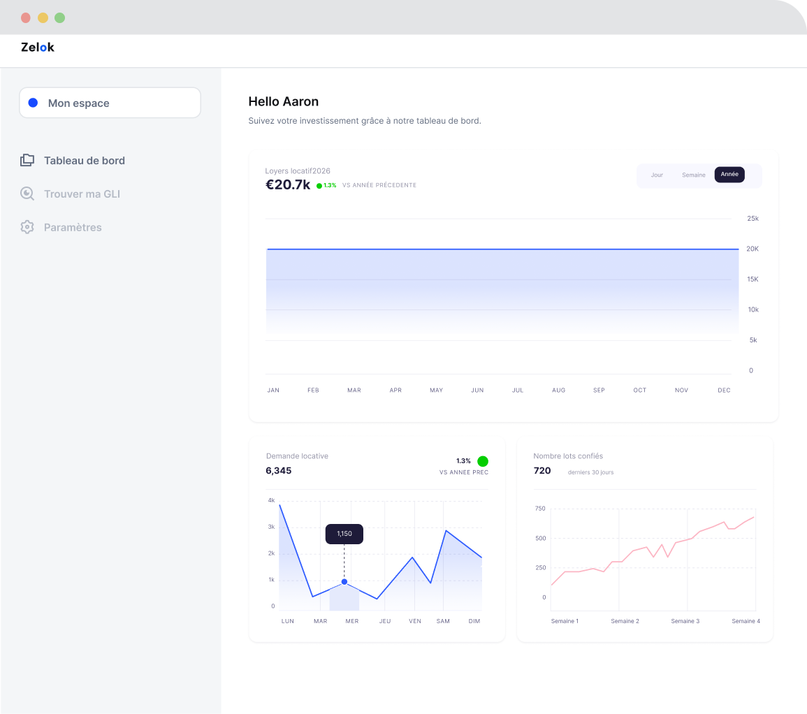807x714 pixels.
Task: Click the Trouver ma GLI search icon
Action: (x=27, y=194)
